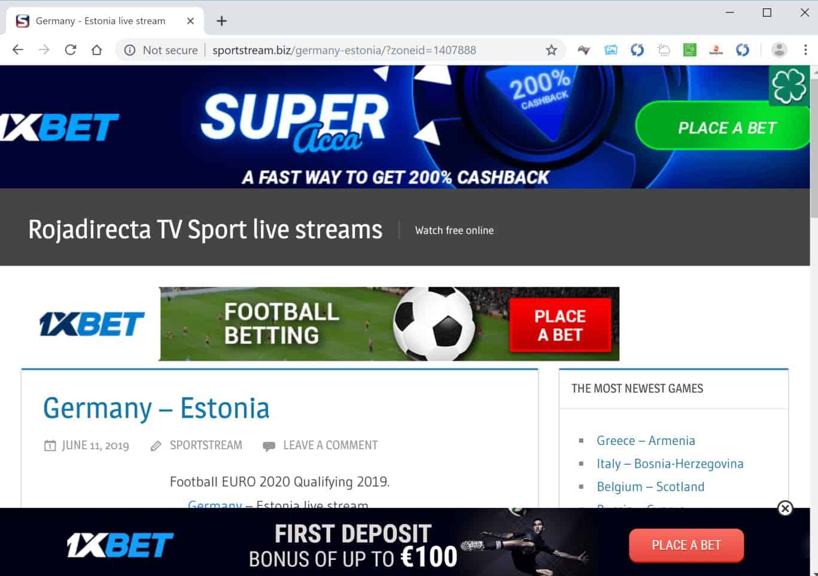
Task: Reload the page with the refresh icon
Action: [x=71, y=50]
